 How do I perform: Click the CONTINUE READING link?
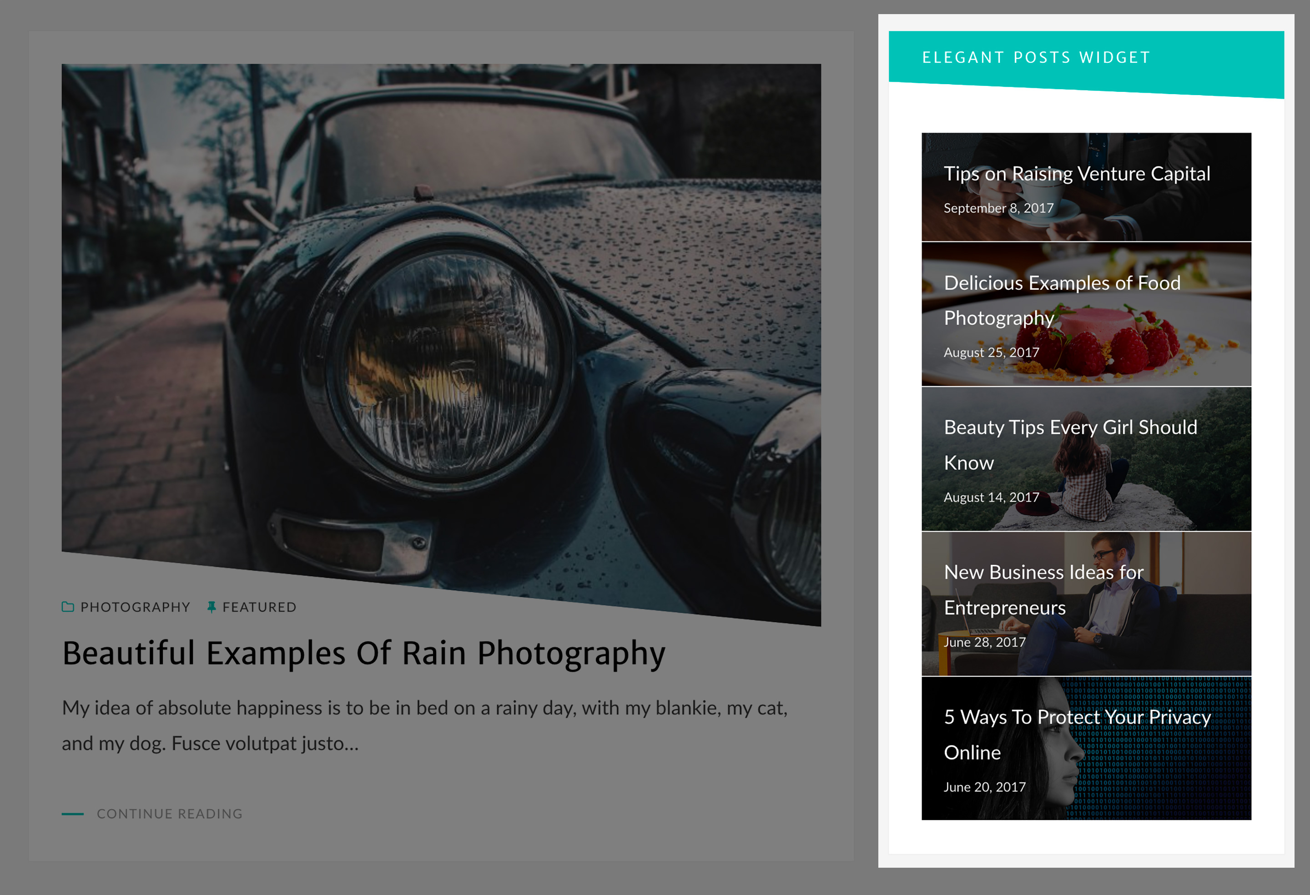169,814
